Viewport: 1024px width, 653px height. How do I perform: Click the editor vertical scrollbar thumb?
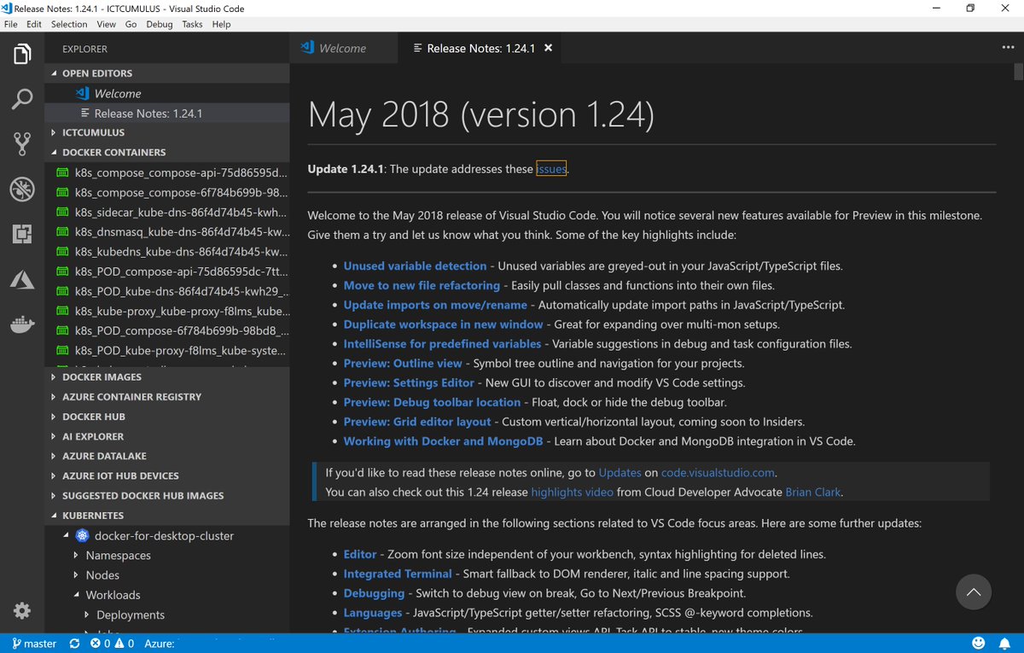click(1019, 73)
